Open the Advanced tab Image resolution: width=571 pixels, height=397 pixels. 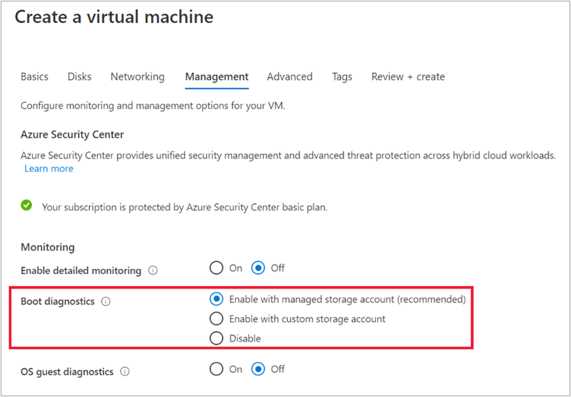pyautogui.click(x=290, y=76)
